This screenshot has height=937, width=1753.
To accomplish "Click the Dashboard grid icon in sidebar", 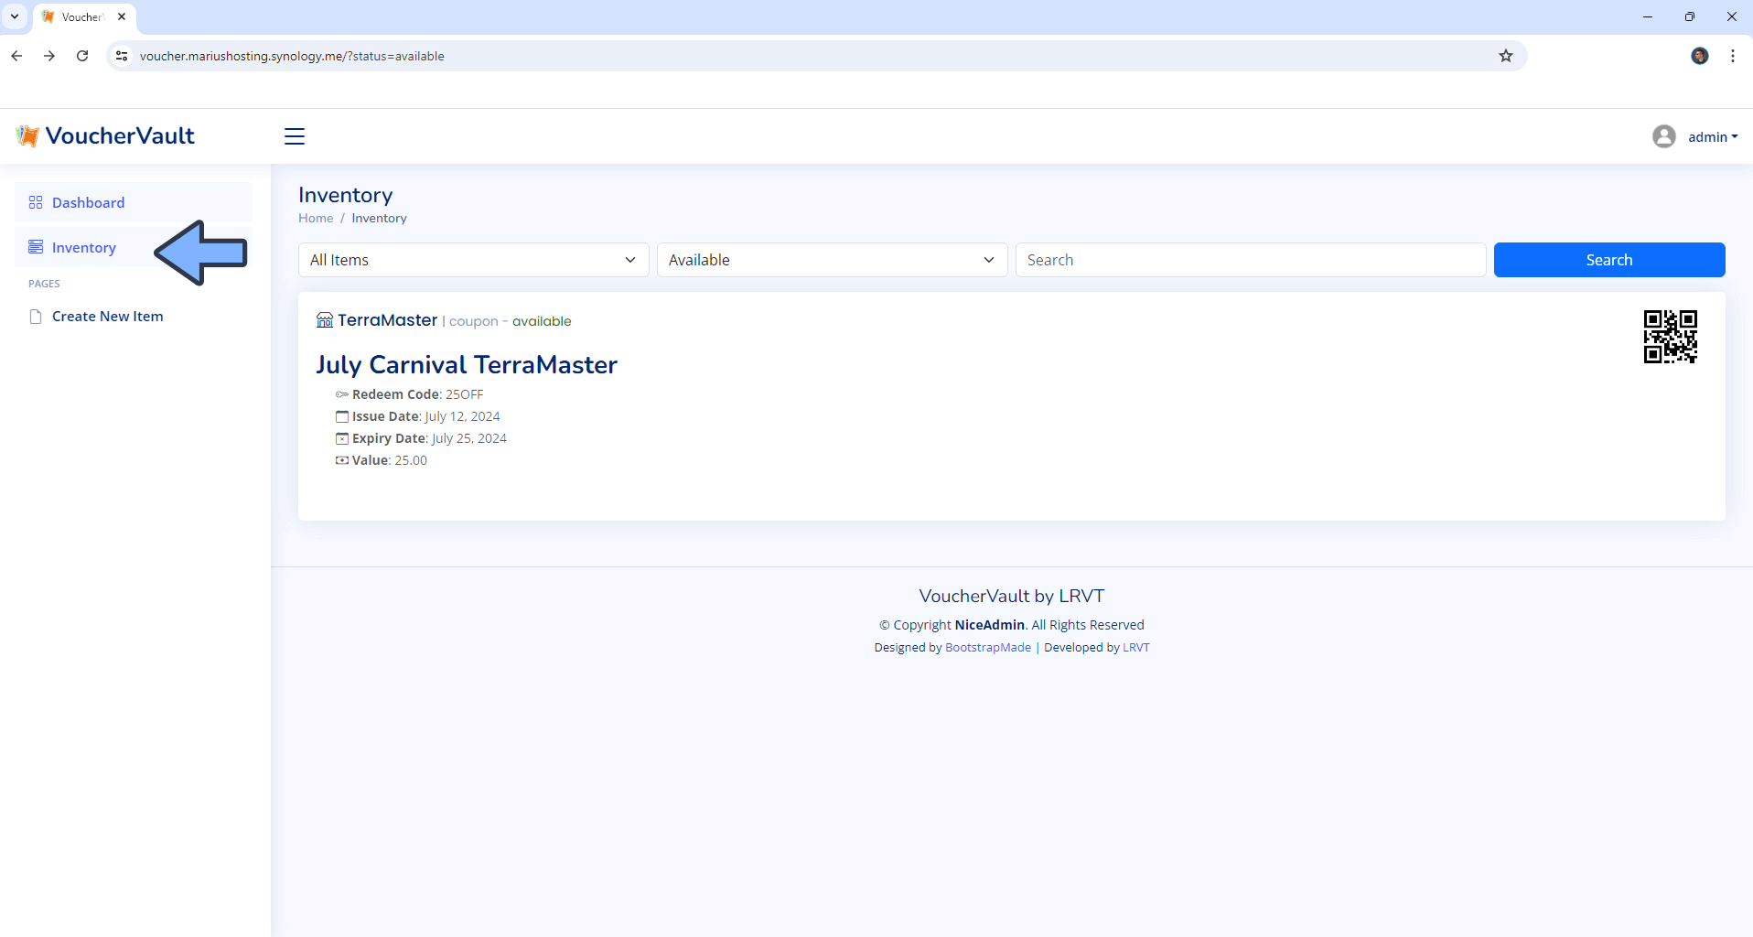I will pyautogui.click(x=36, y=202).
